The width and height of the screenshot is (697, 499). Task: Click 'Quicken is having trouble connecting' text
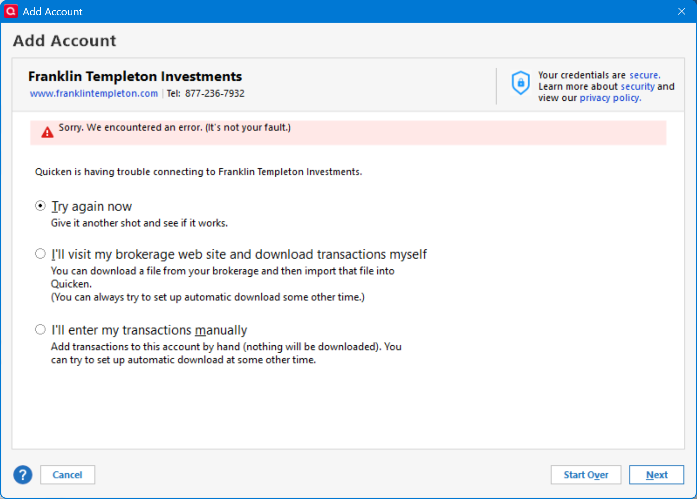click(x=199, y=172)
